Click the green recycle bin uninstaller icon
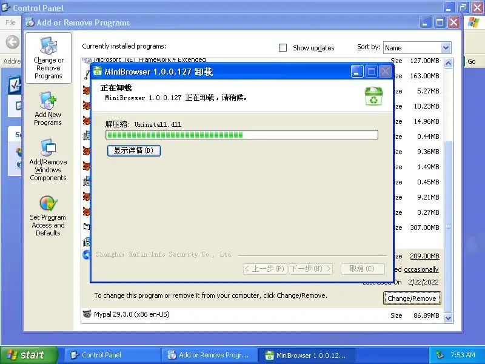 [x=373, y=96]
